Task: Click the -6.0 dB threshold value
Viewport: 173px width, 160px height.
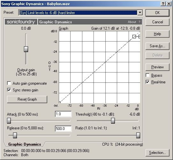Action: (x=135, y=114)
